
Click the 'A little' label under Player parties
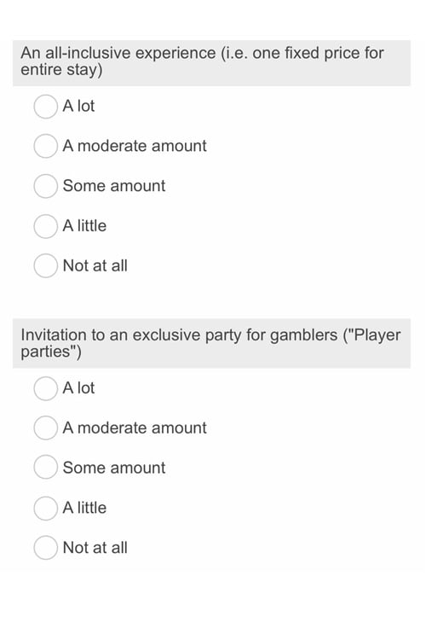tap(84, 508)
